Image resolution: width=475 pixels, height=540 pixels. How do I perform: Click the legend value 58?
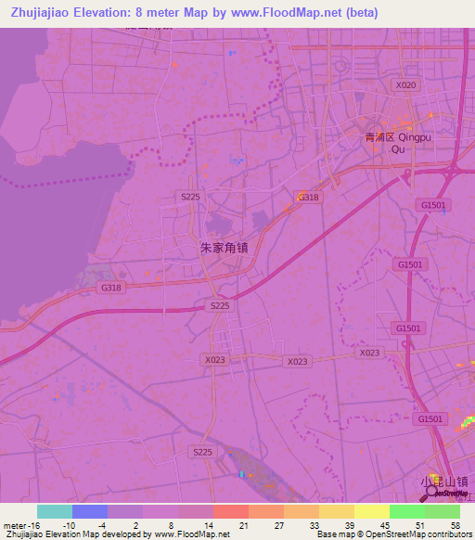pos(456,526)
